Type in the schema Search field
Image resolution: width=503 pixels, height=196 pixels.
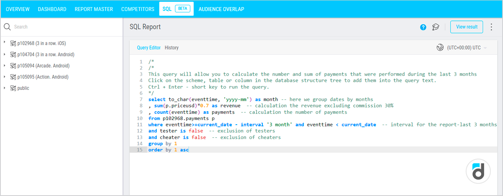63,27
